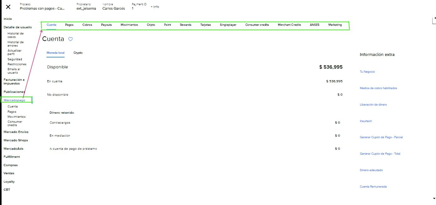Open Facturación e impuestos section
This screenshot has height=205, width=436.
(x=14, y=82)
